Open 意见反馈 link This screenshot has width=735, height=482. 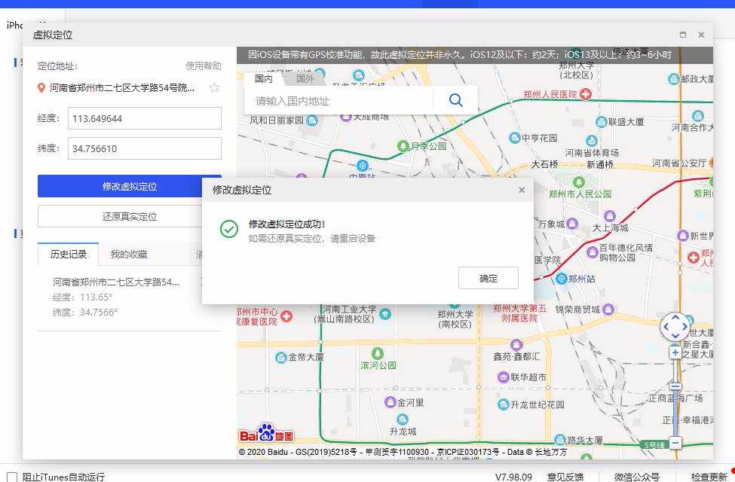click(565, 477)
